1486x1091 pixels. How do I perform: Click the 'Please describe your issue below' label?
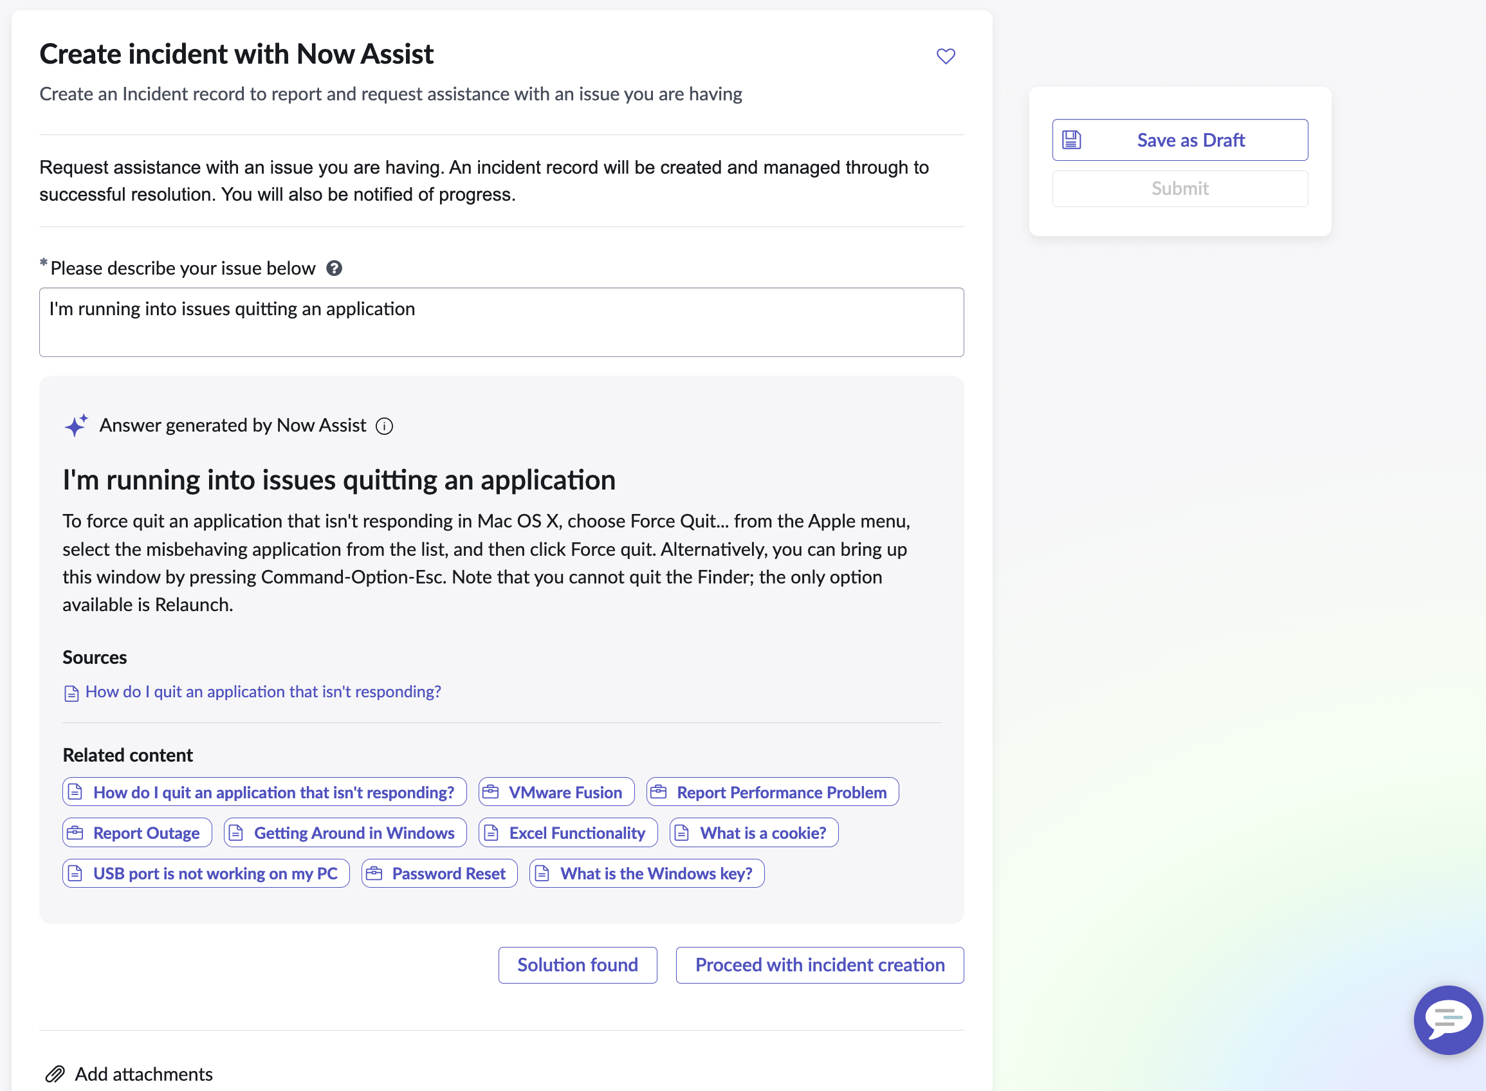tap(183, 268)
